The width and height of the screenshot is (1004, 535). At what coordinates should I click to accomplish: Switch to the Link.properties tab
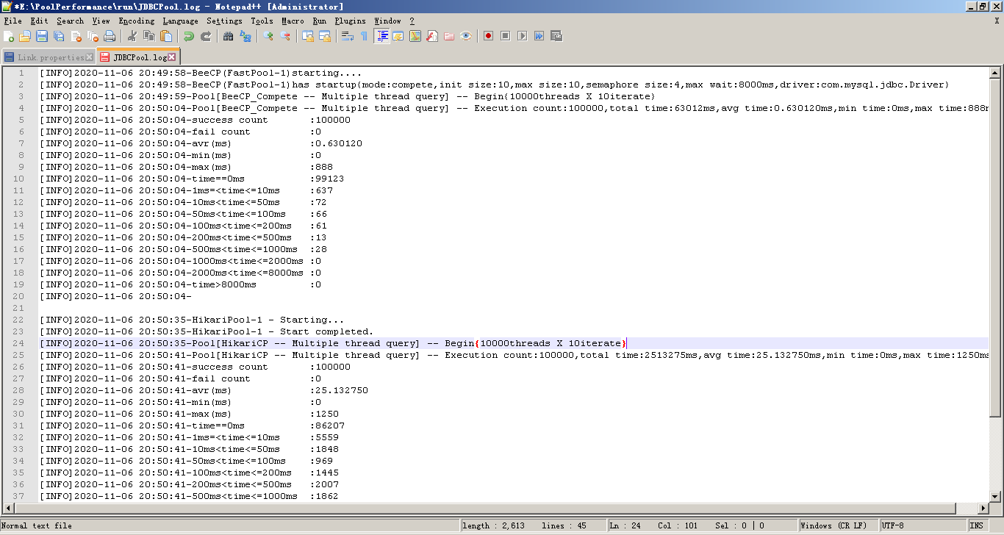pyautogui.click(x=51, y=57)
